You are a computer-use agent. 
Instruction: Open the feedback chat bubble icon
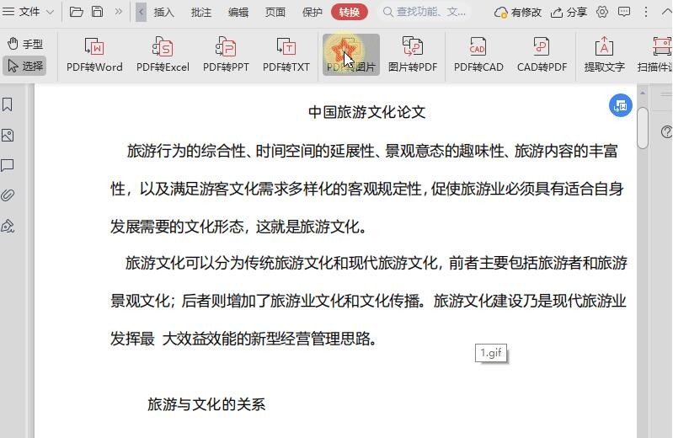click(624, 12)
